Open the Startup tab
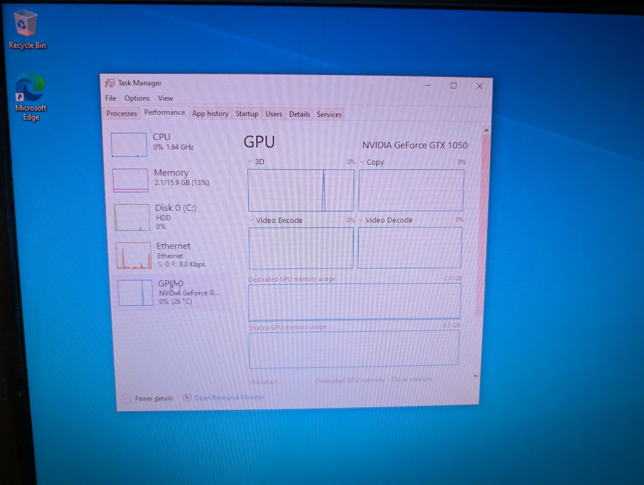Screen dimensions: 644x485 [247, 114]
